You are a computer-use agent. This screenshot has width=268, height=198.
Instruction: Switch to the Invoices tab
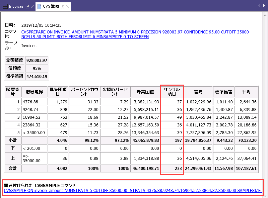(16, 6)
